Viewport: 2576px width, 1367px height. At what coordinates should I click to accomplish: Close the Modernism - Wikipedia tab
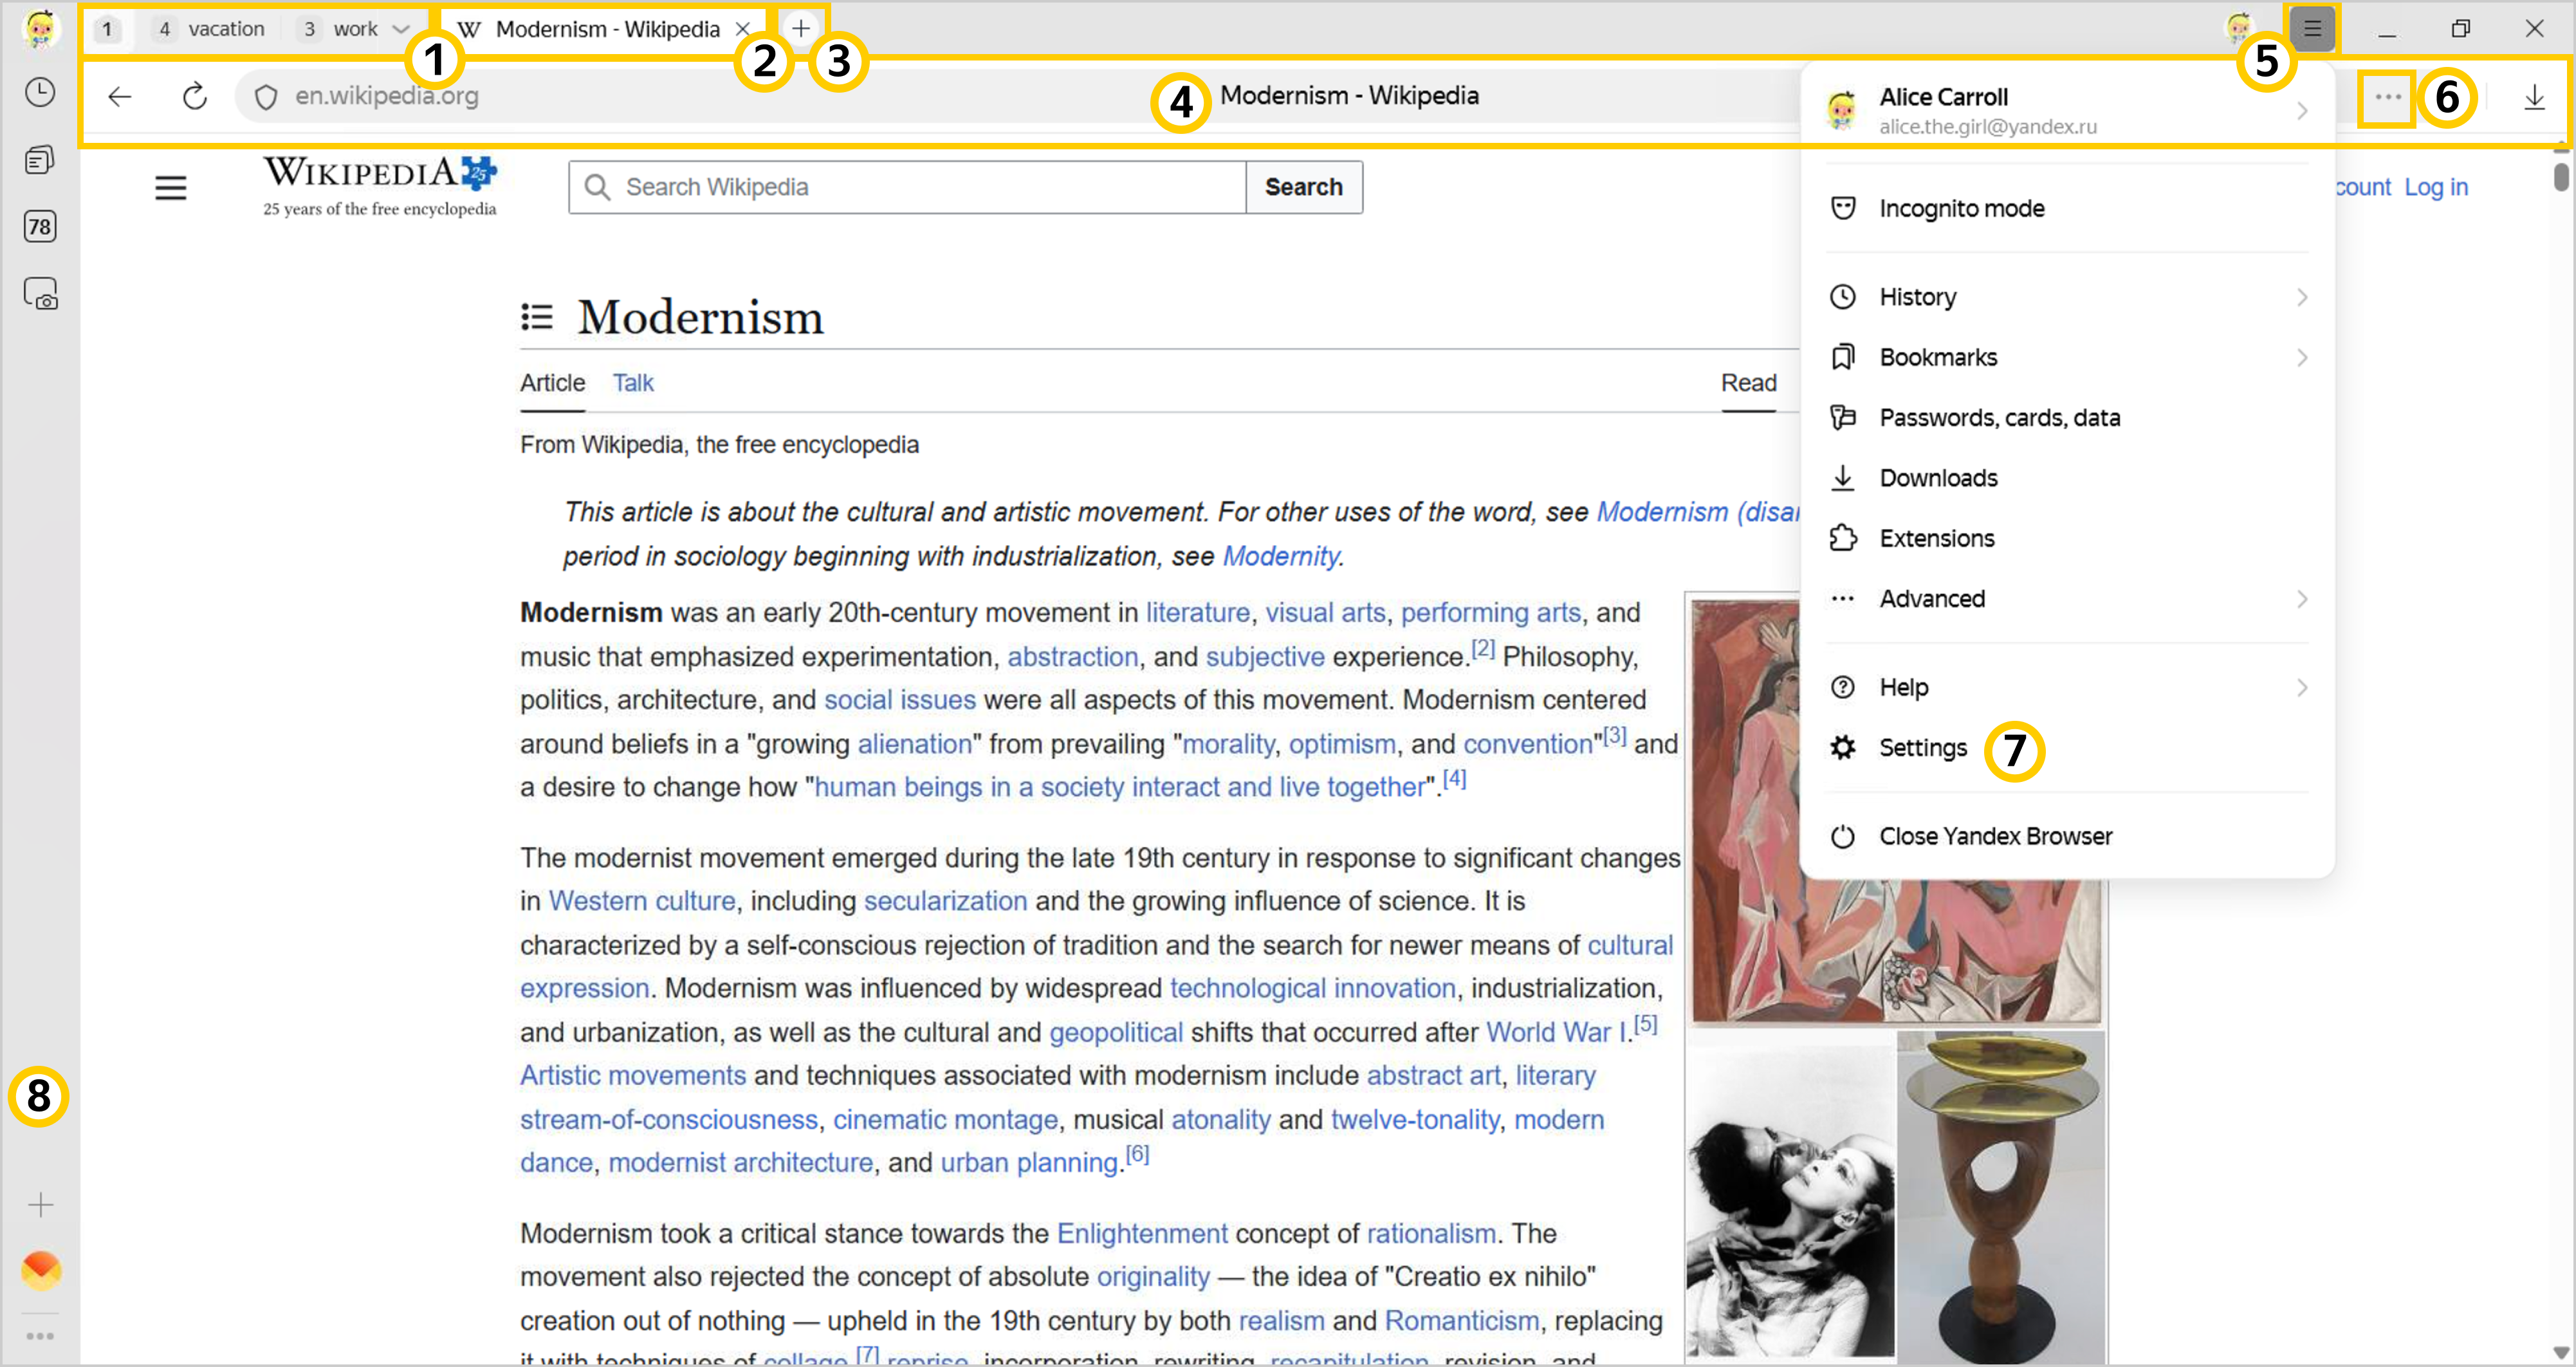[x=743, y=29]
